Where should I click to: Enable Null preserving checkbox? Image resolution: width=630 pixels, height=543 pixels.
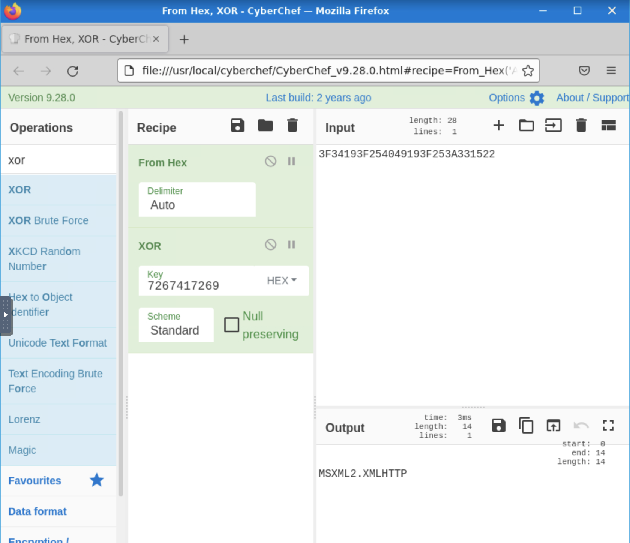point(231,325)
